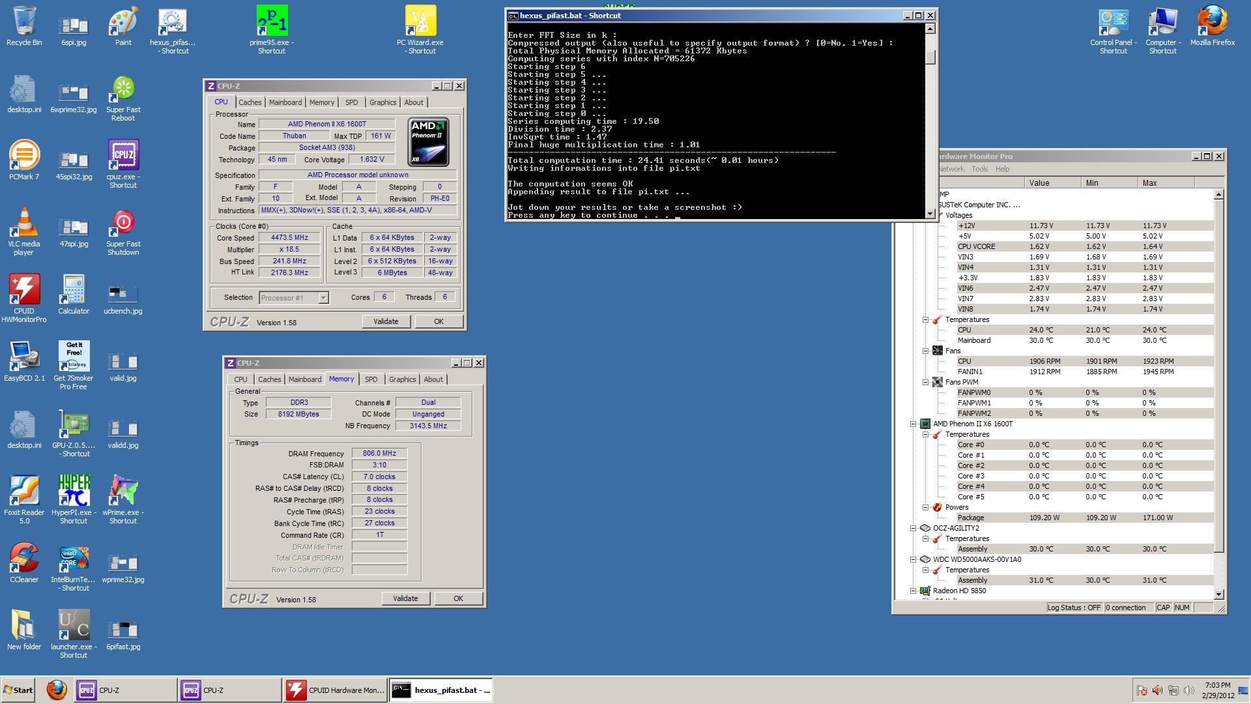The height and width of the screenshot is (704, 1251).
Task: Open Control Panel shortcut icon
Action: [1114, 31]
